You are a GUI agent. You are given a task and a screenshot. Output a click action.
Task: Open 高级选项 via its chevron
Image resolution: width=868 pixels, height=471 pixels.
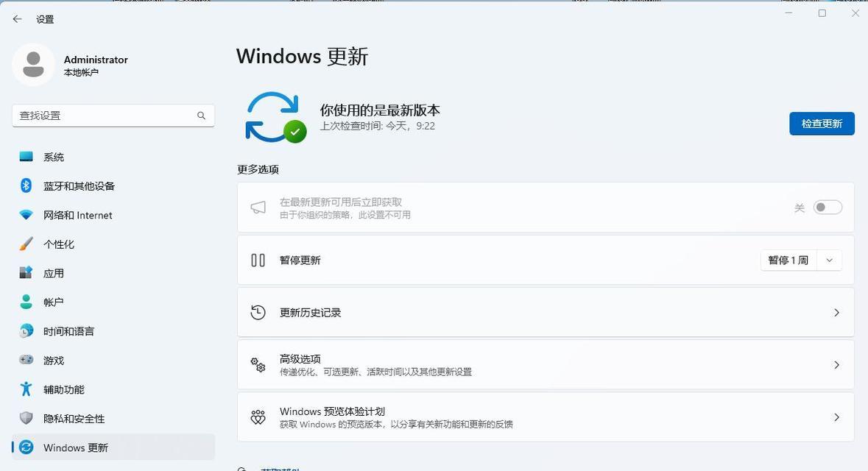tap(836, 365)
